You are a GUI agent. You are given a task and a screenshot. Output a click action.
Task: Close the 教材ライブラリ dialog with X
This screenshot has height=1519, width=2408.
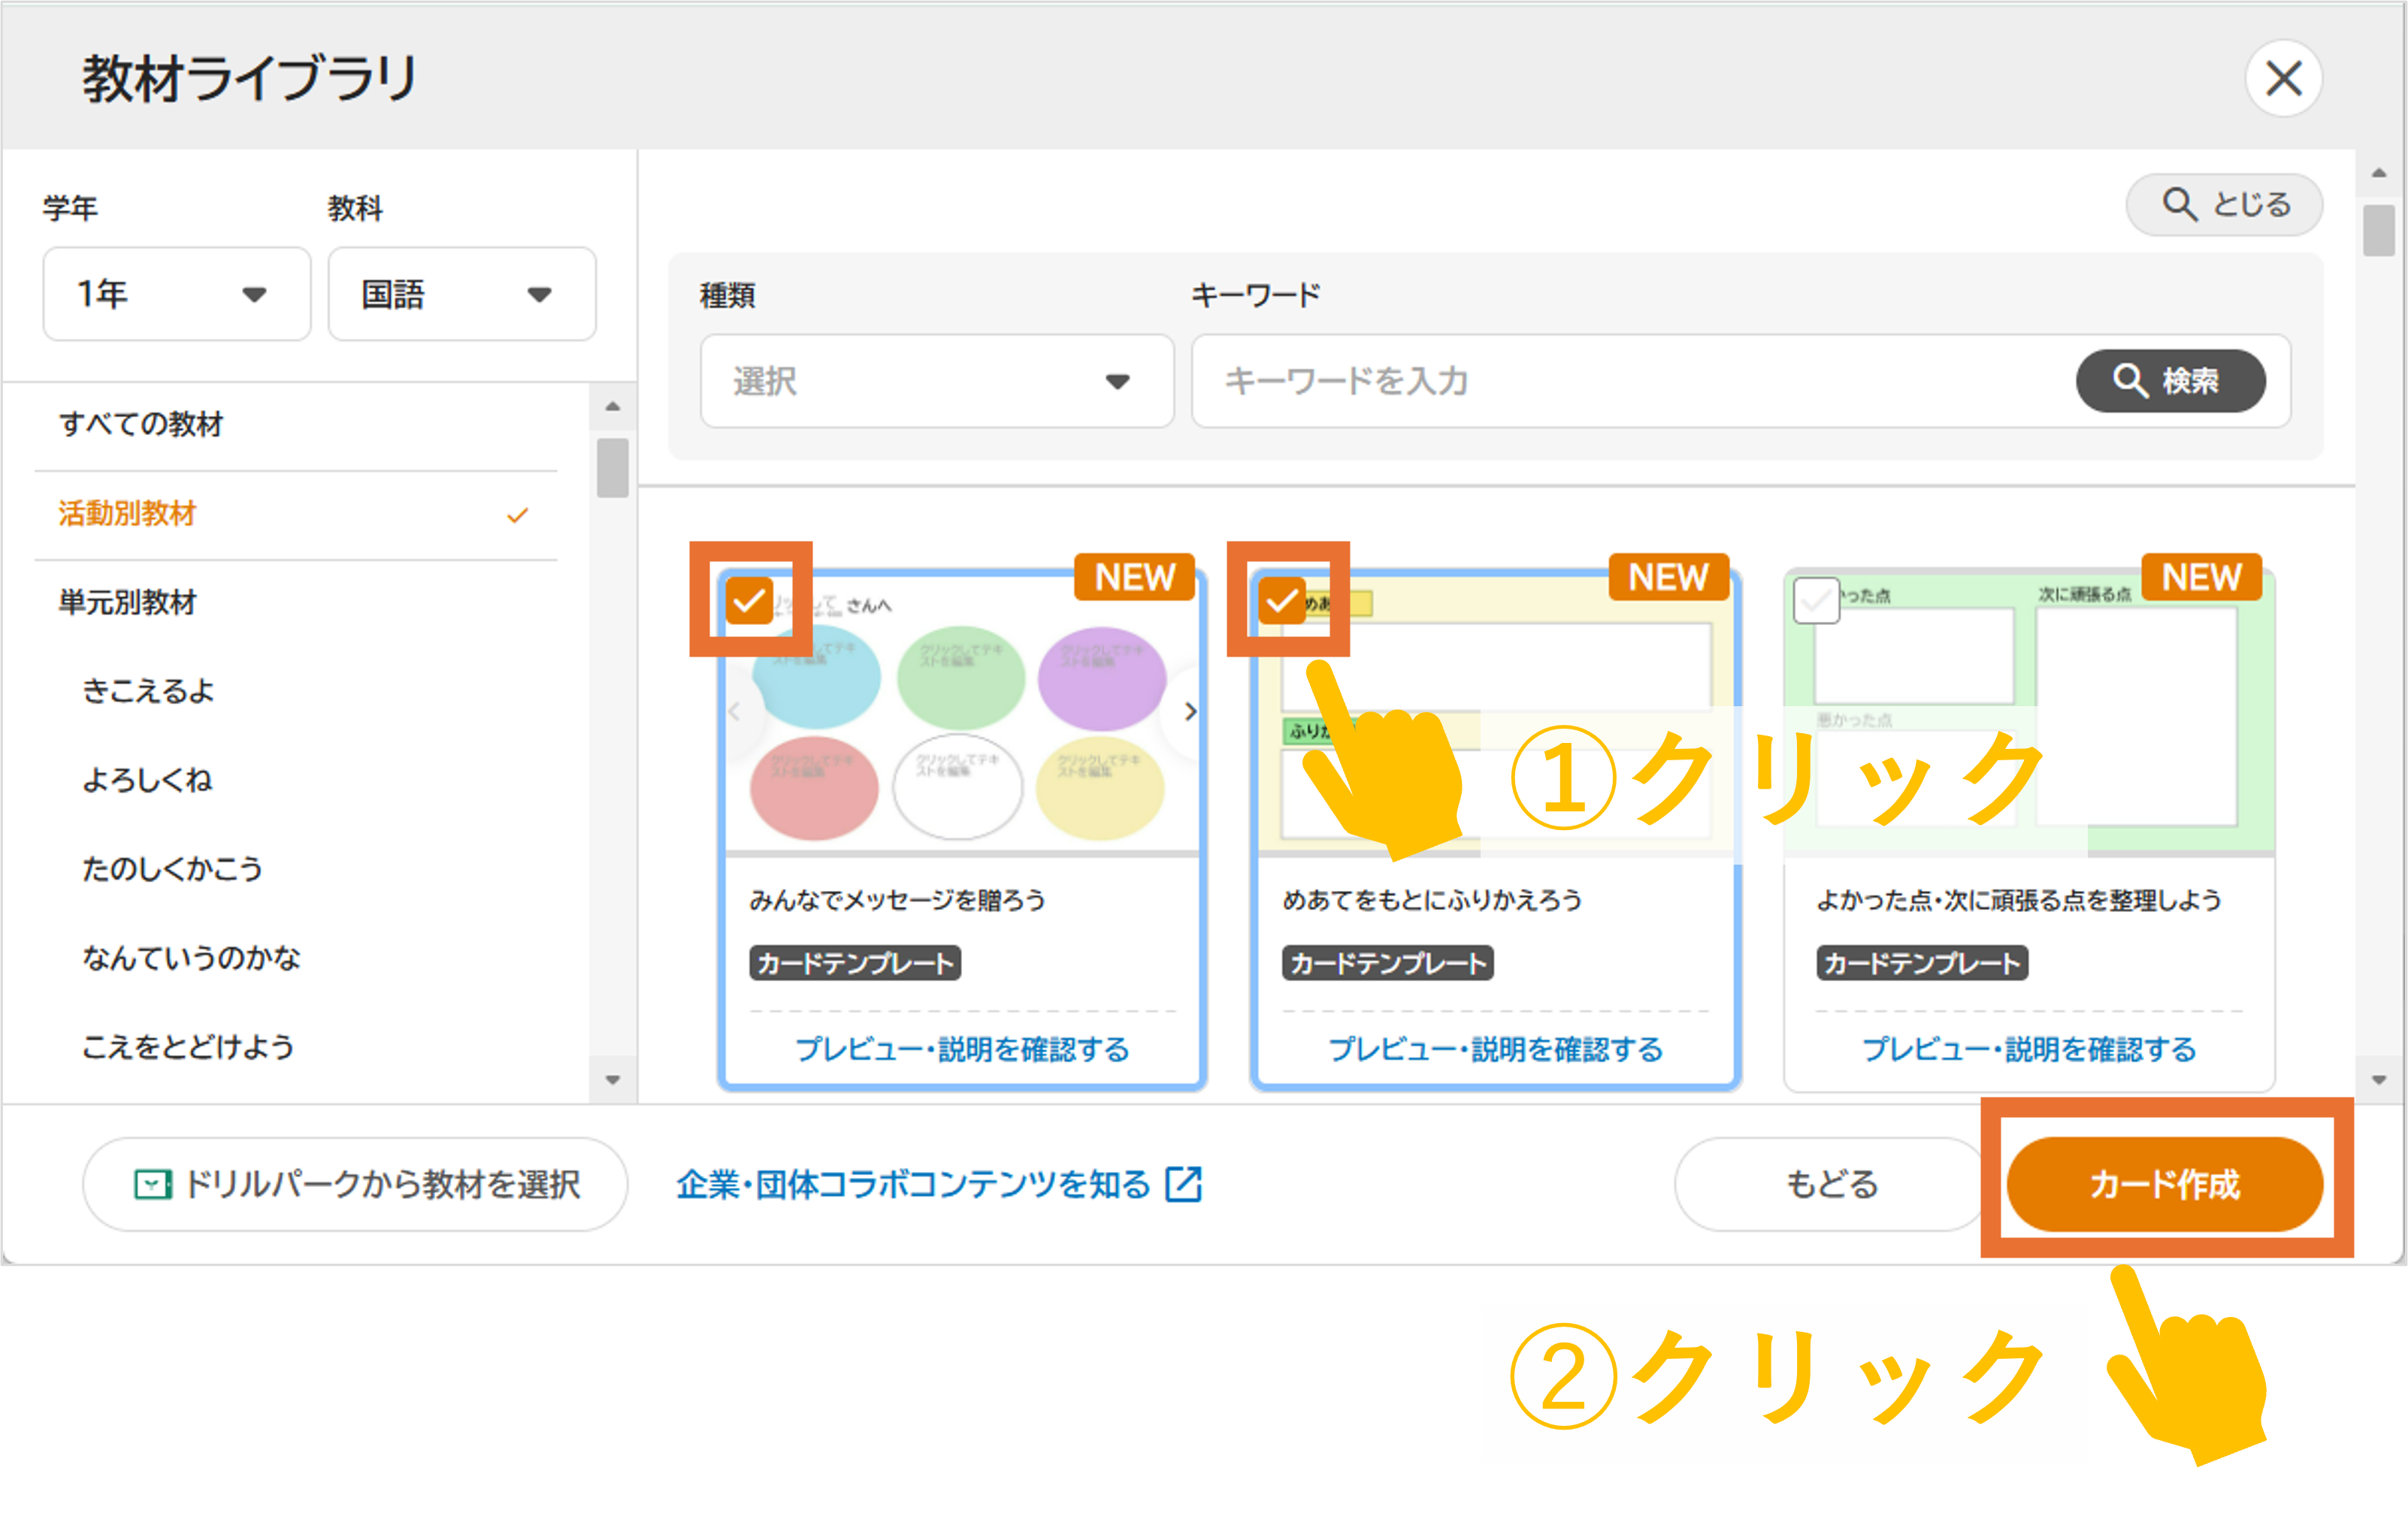(x=2283, y=78)
